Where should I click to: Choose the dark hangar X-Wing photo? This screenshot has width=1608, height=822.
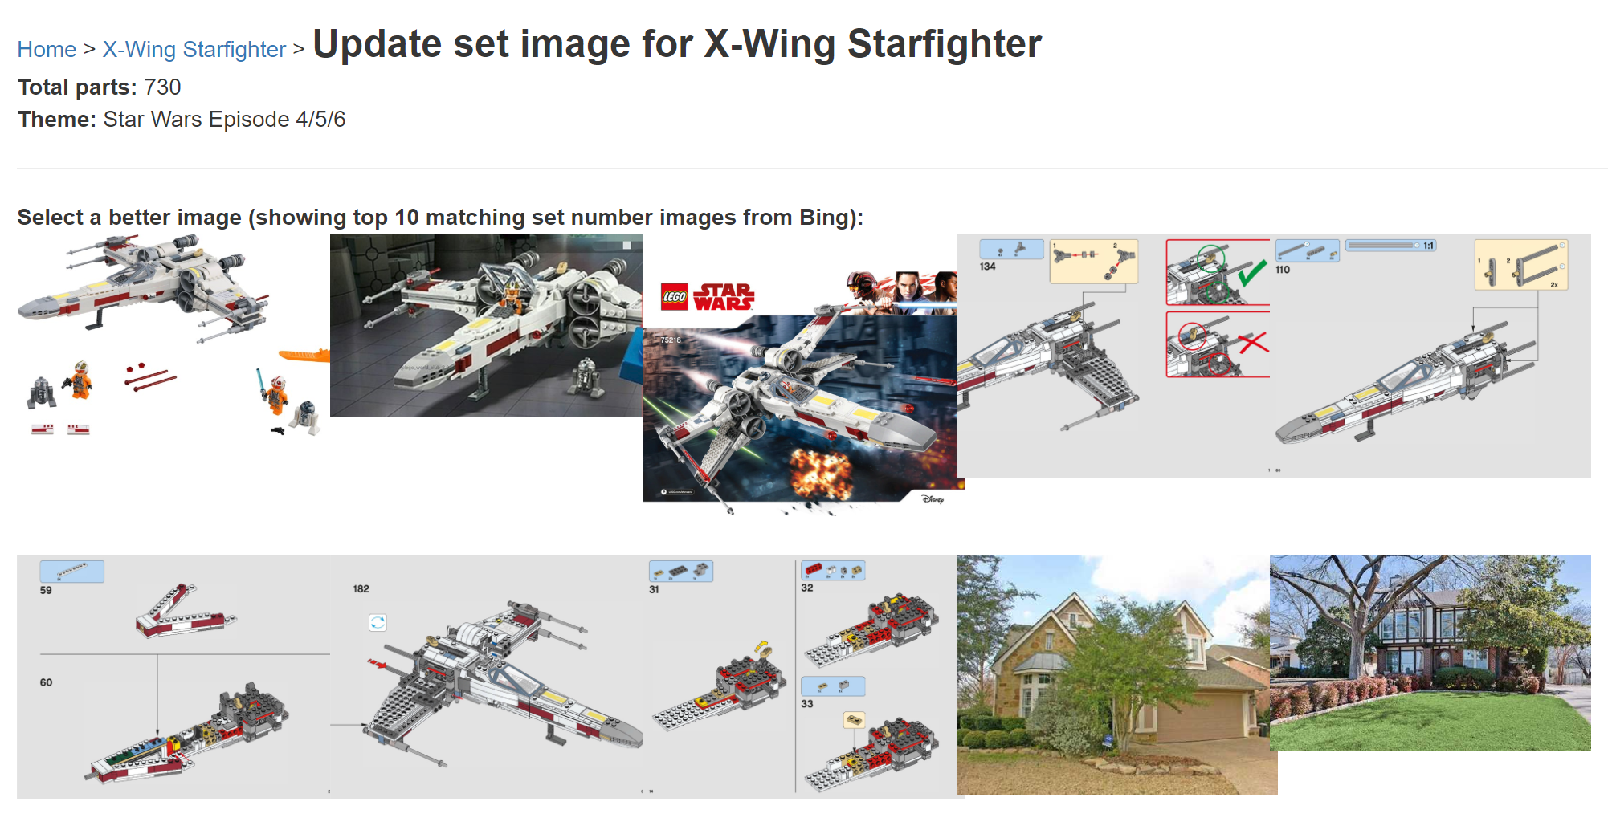(487, 325)
